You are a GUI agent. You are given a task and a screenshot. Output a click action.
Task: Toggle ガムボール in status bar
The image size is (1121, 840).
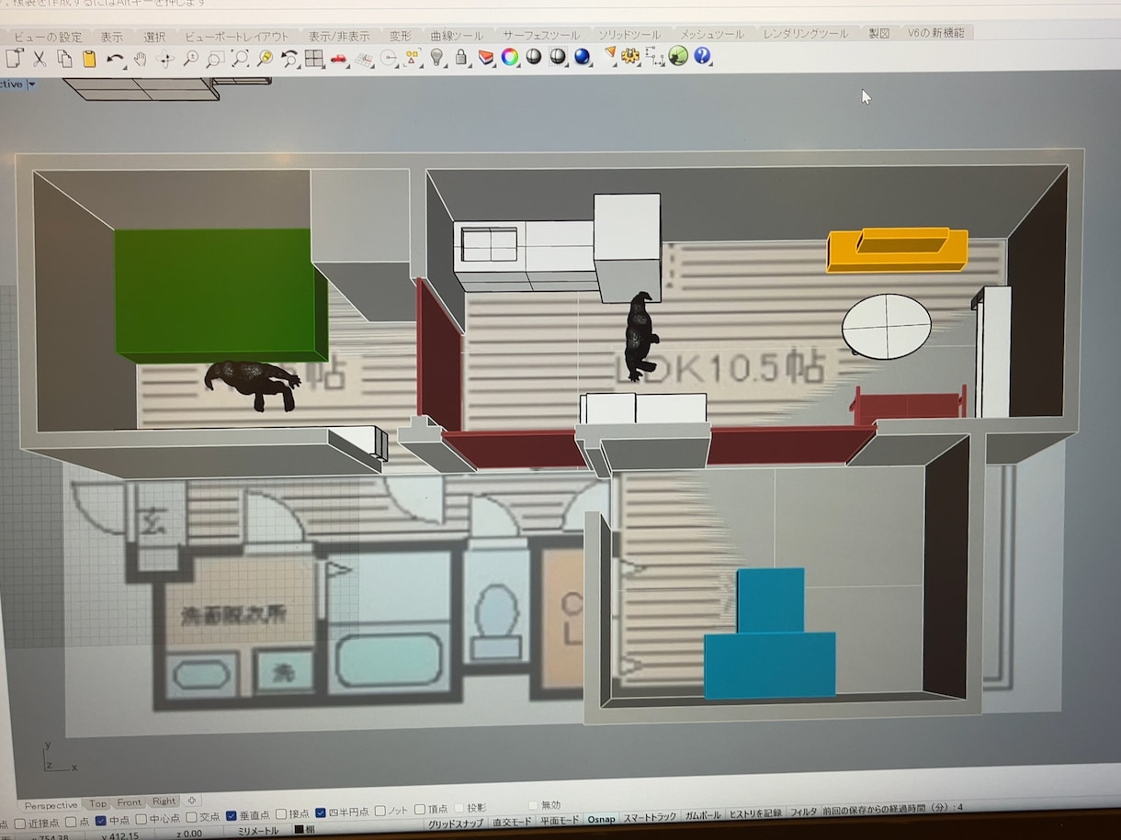click(704, 815)
